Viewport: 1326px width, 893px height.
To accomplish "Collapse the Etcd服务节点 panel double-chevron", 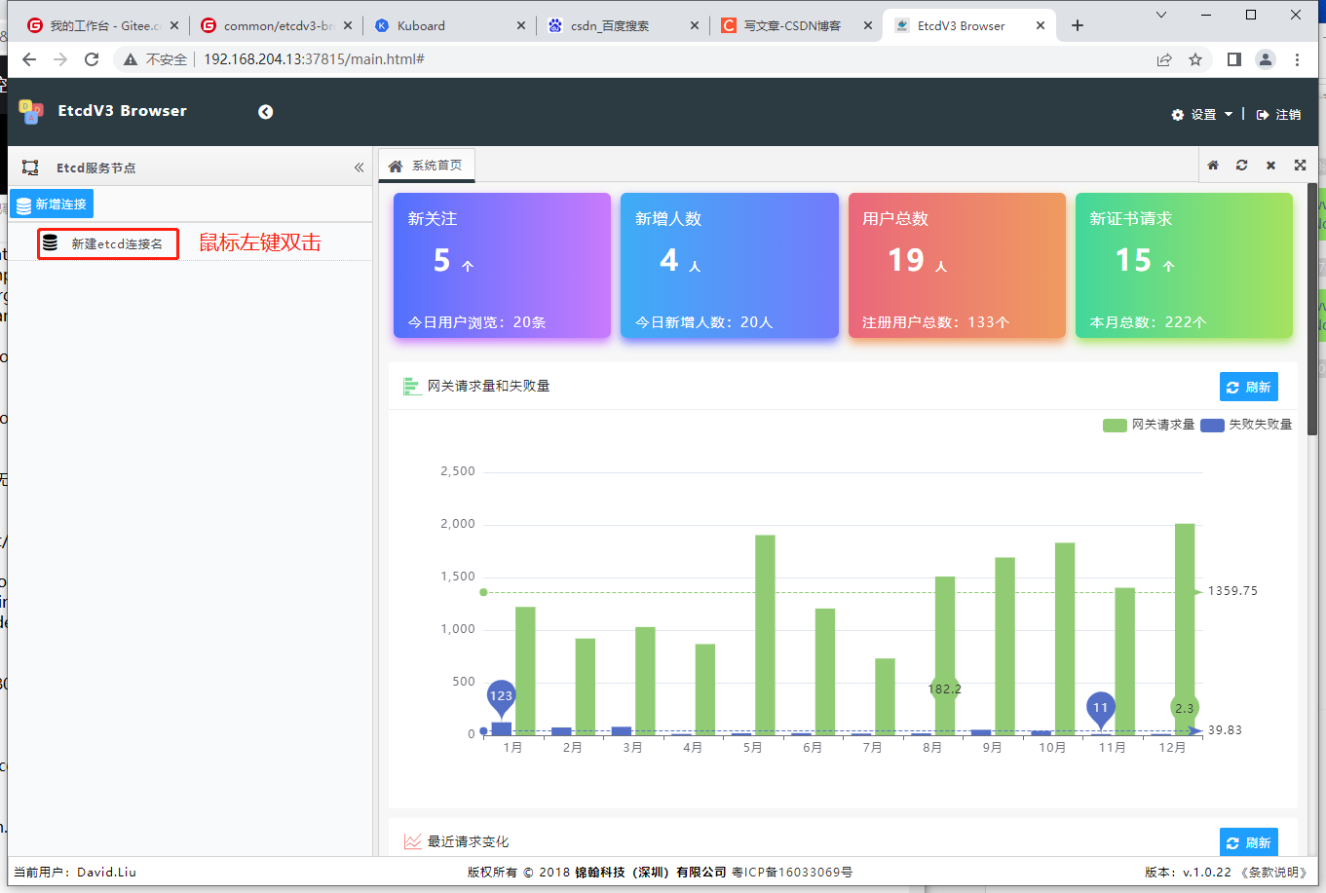I will (x=359, y=167).
